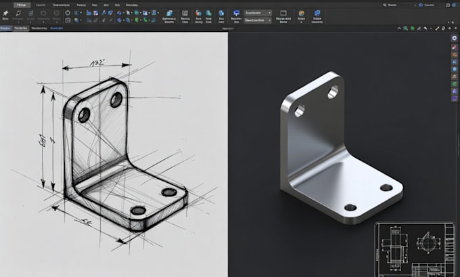Click the teal cube ribbon icon
The image size is (460, 277).
(208, 14)
